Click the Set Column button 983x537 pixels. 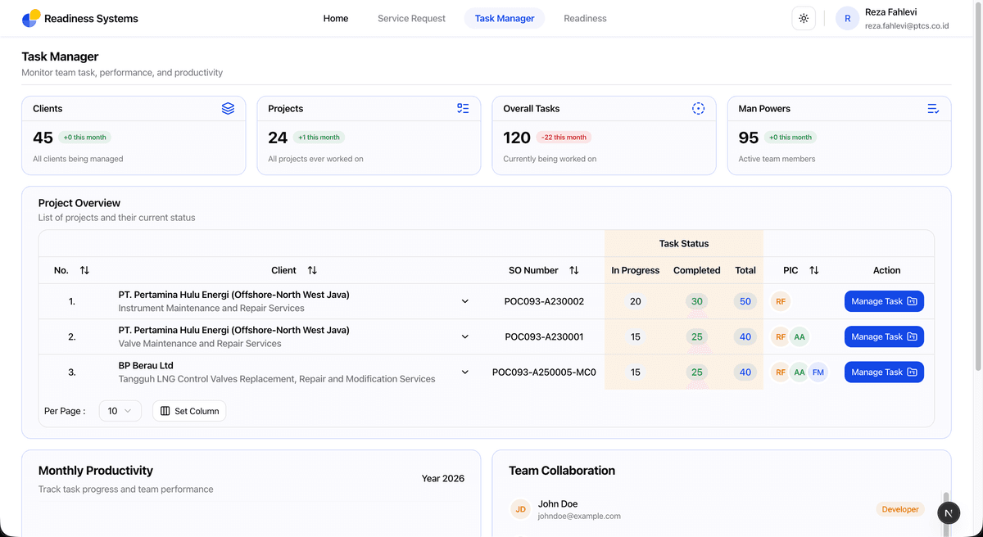pyautogui.click(x=189, y=411)
